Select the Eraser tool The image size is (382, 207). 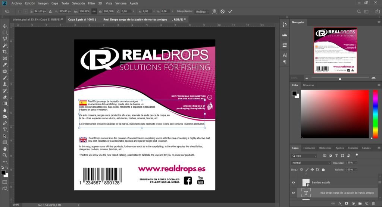4,97
